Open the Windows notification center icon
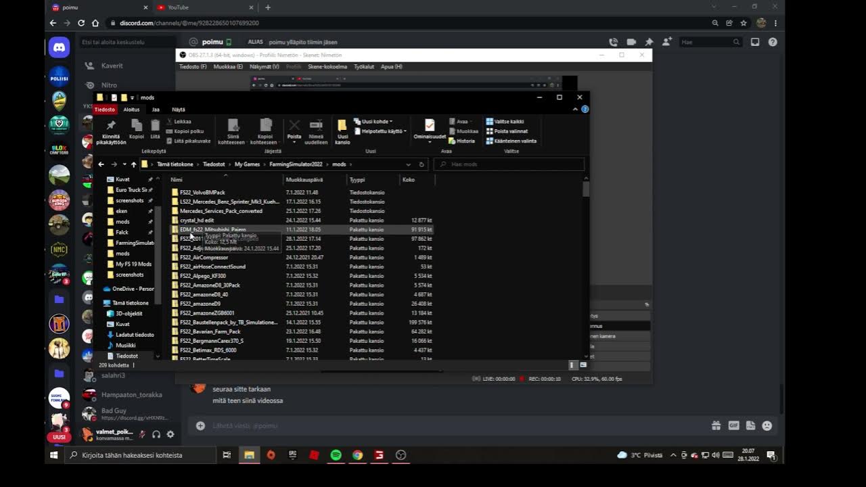 pos(771,455)
